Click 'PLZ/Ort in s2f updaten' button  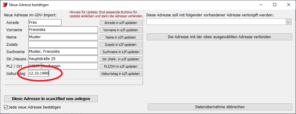coord(121,66)
